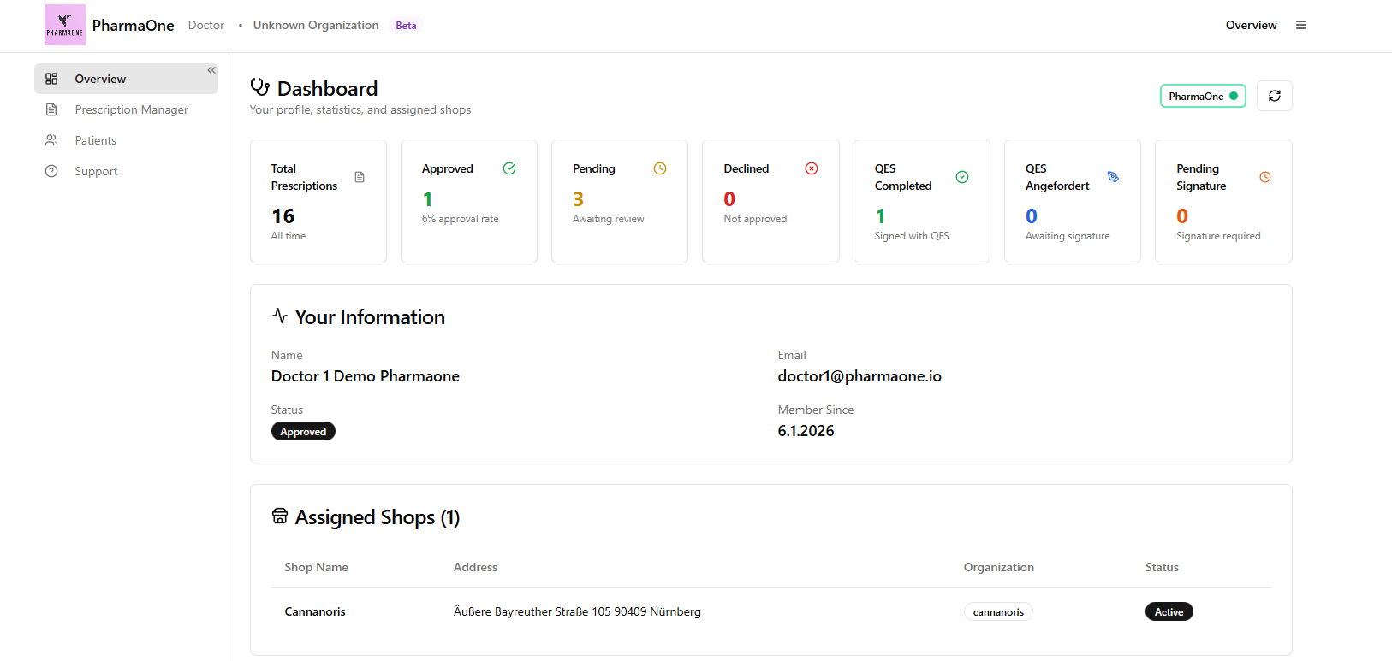Click the QES Completed check icon
The height and width of the screenshot is (661, 1392).
(x=962, y=177)
